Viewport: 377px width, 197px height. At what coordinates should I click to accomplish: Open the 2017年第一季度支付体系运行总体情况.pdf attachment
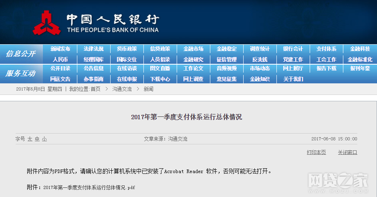click(89, 187)
